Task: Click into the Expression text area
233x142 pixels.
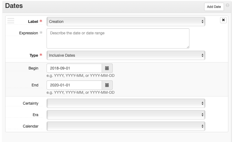Action: (118, 38)
